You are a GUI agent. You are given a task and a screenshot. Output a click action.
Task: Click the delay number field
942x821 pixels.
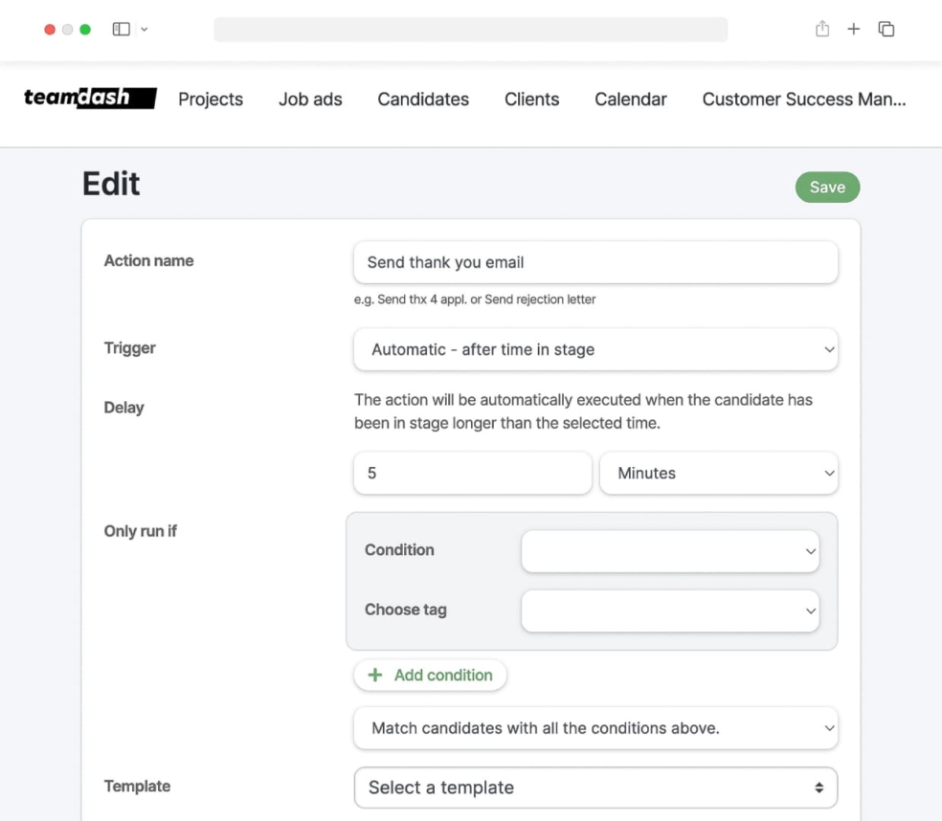tap(472, 474)
